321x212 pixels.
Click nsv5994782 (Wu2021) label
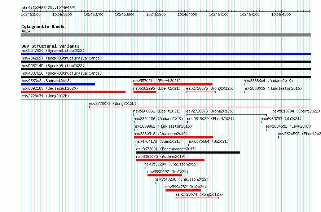point(186,187)
